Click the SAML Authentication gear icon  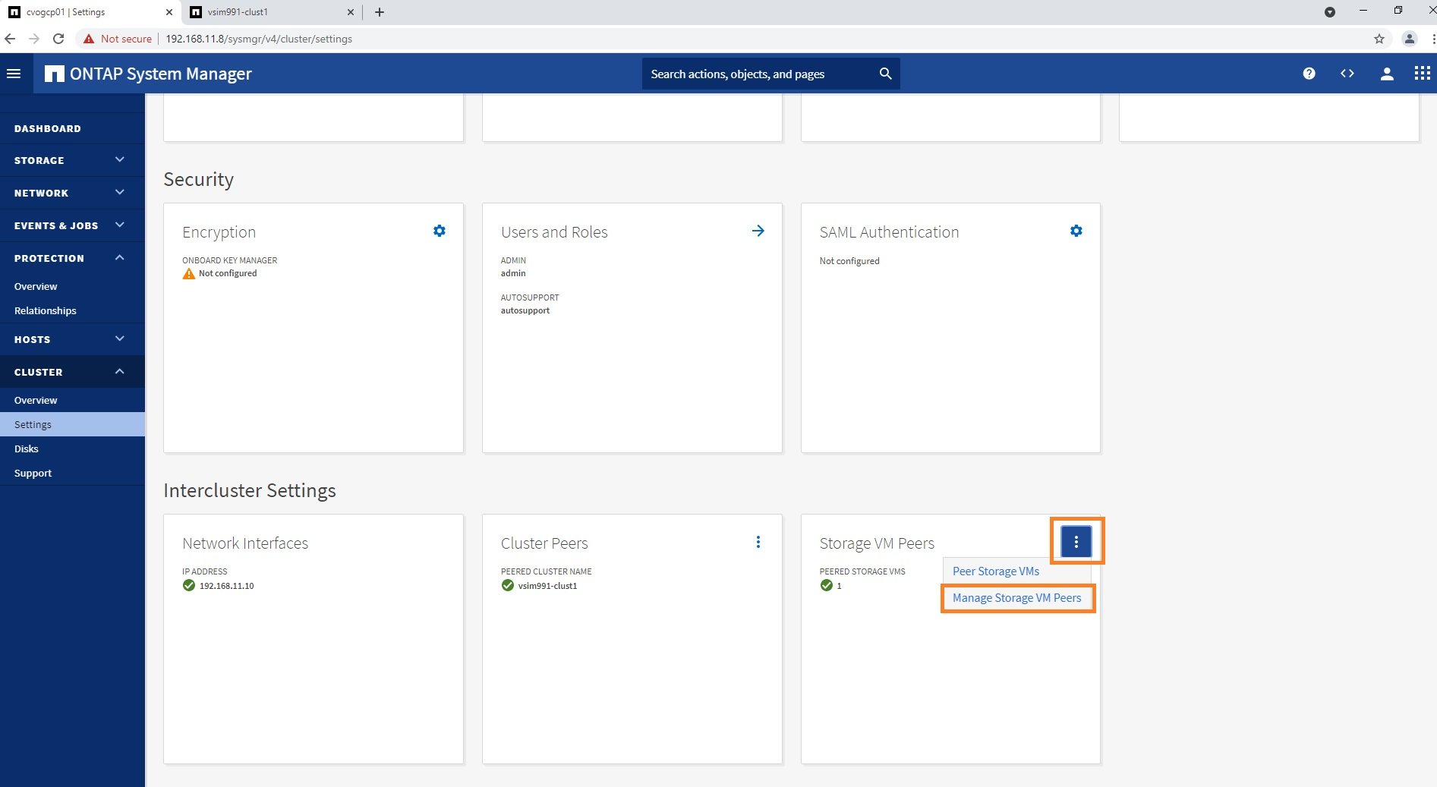[x=1076, y=231]
